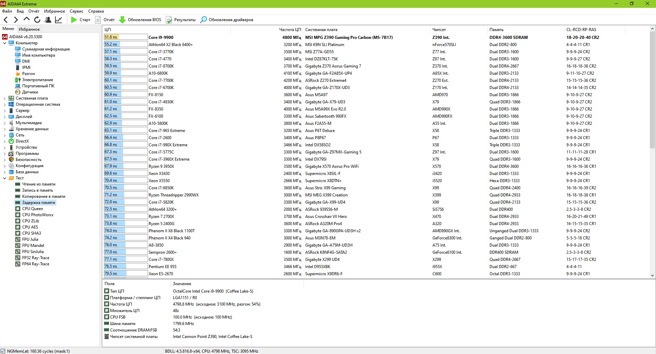Toggle the status bar NGMemLat checkbox
Screen dimensions: 656x354
(3, 351)
